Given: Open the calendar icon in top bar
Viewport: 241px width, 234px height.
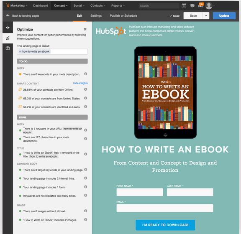Looking at the screenshot, I should coord(184,6).
